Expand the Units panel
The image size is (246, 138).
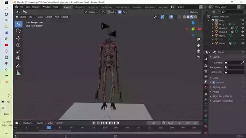(215, 78)
